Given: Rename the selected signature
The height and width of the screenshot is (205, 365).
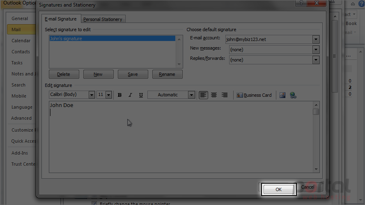Looking at the screenshot, I should (167, 74).
